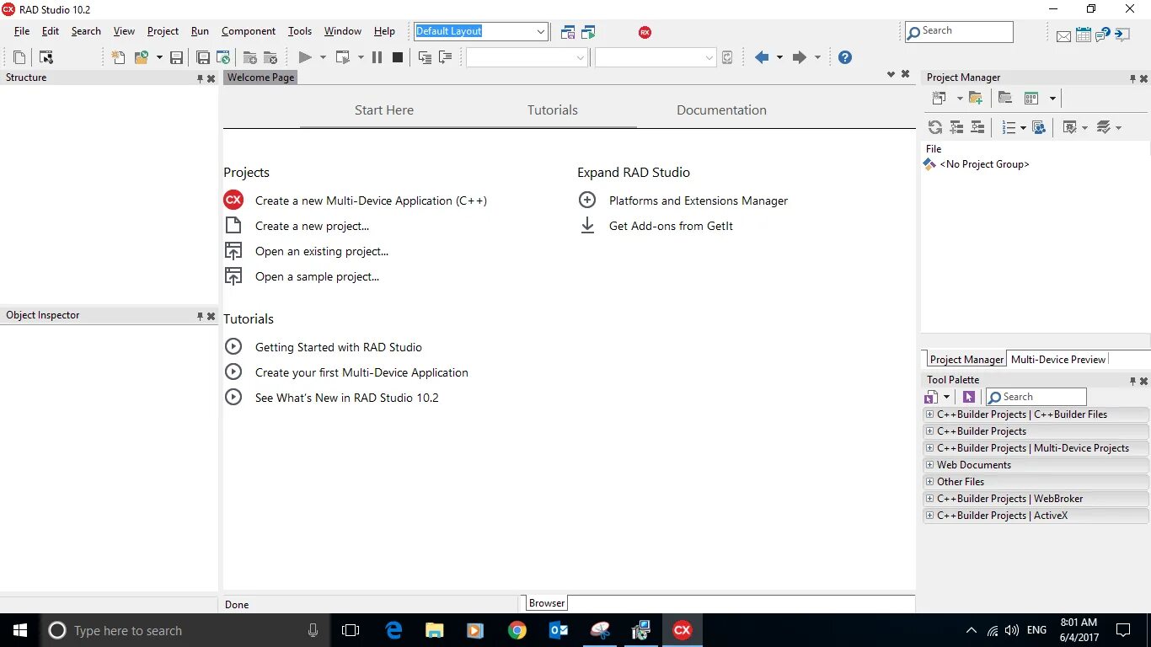Click Getting Started with RAD Studio tutorial
Viewport: 1151px width, 647px height.
coord(339,347)
